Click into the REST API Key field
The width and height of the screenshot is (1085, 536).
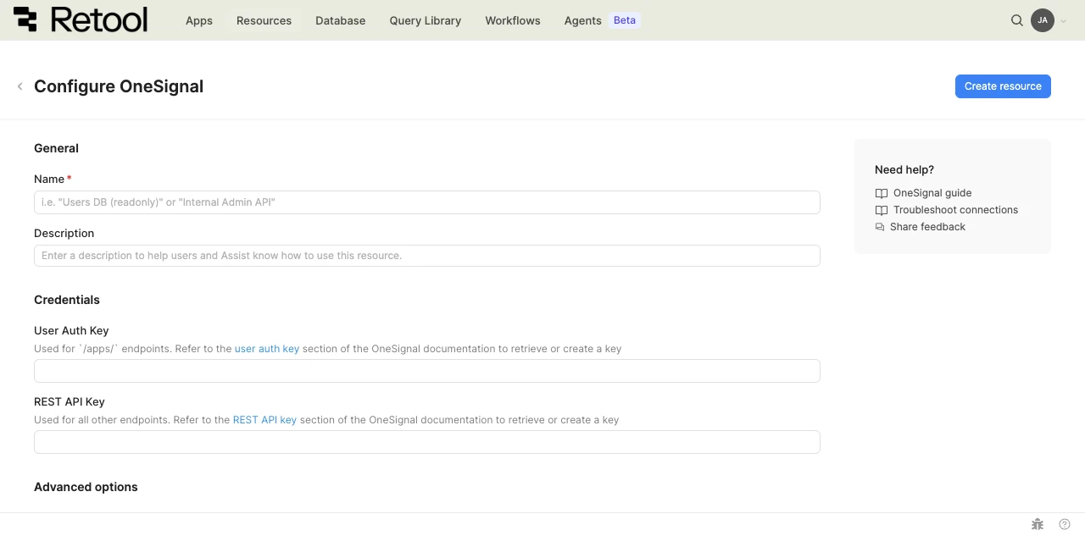click(x=427, y=442)
